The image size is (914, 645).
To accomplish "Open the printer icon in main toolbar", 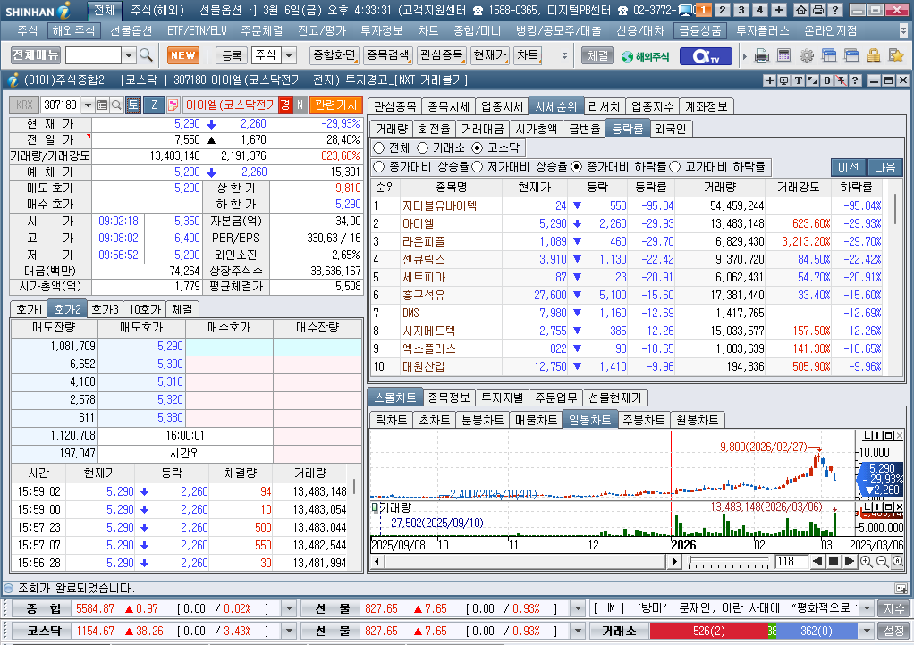I will click(761, 56).
